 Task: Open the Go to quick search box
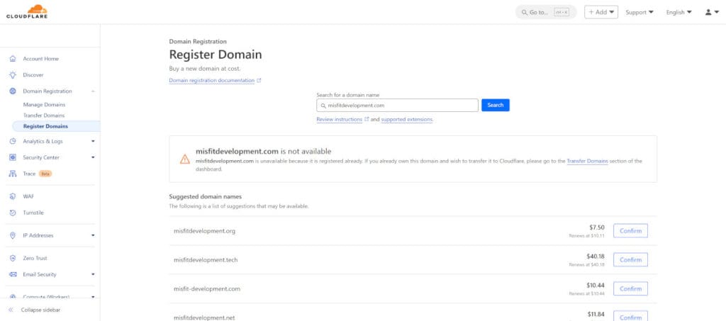point(546,12)
